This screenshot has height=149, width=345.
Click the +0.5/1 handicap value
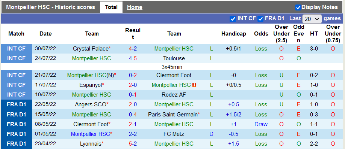coord(233,49)
